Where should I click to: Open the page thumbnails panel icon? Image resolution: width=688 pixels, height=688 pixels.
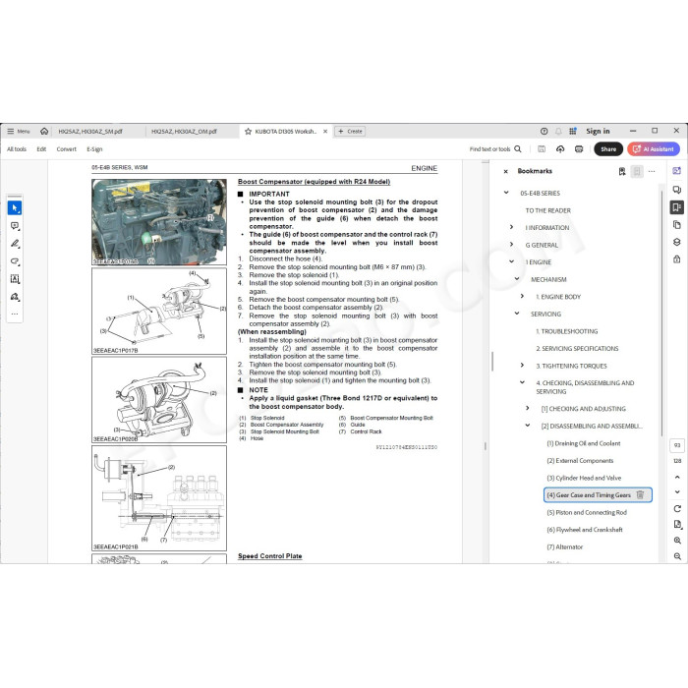click(677, 225)
